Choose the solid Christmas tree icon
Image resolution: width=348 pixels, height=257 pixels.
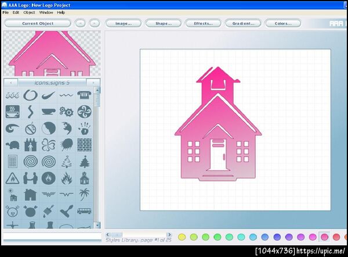[x=84, y=162]
